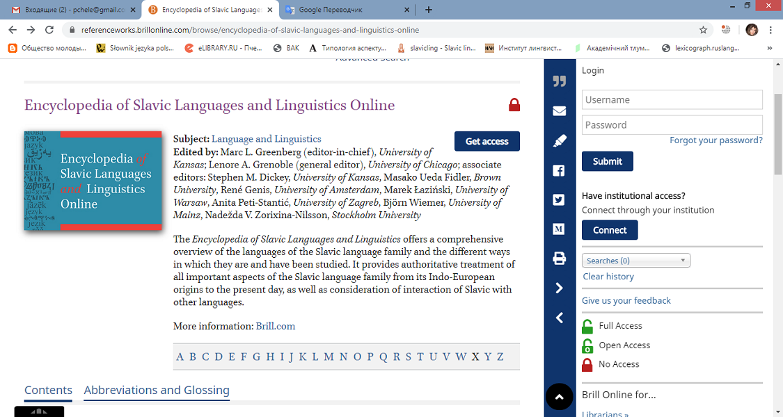Open a new browser tab with plus
The width and height of the screenshot is (783, 417).
pos(429,10)
